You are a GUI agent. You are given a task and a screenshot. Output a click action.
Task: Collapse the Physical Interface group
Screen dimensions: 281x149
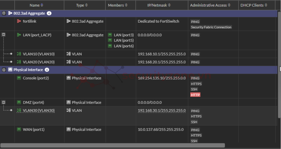point(4,70)
